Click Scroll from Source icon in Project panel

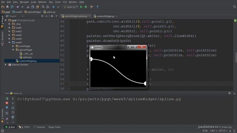click(x=42, y=16)
